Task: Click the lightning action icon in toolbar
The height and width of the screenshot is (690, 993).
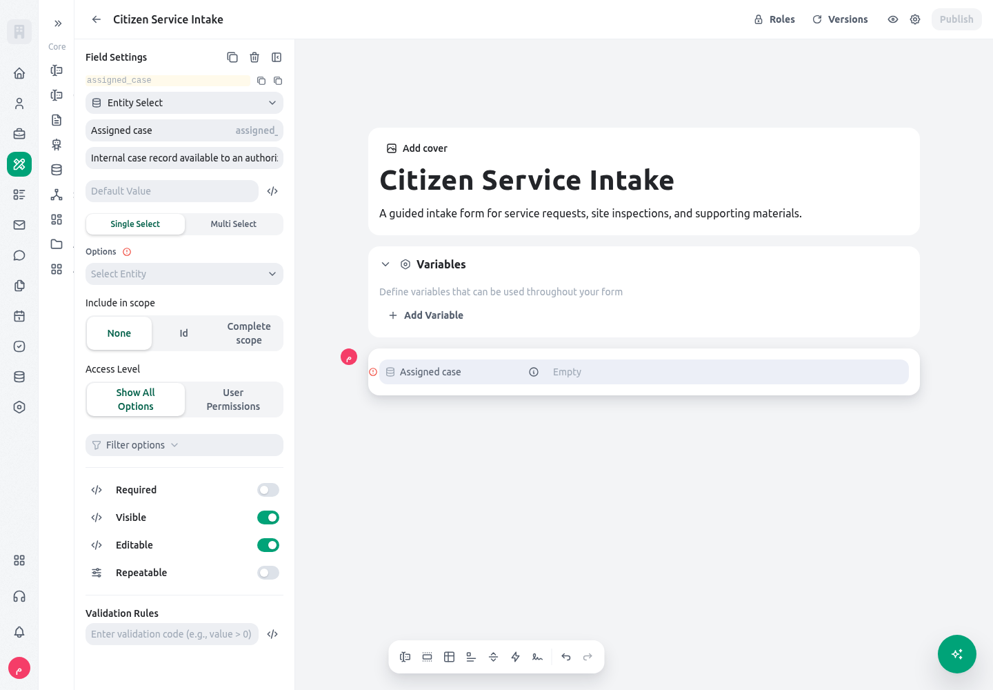Action: [515, 657]
